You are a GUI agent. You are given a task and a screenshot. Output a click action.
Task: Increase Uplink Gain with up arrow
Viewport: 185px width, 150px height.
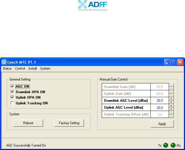171,92
